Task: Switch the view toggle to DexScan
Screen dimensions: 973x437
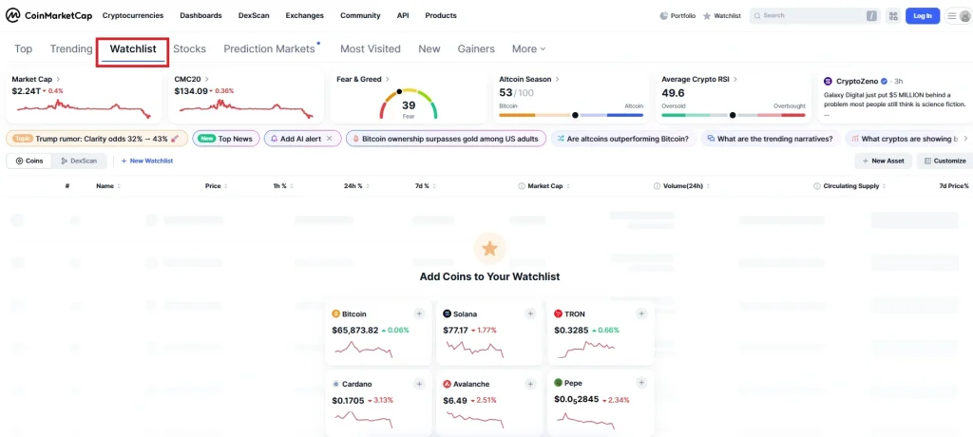Action: click(x=79, y=161)
